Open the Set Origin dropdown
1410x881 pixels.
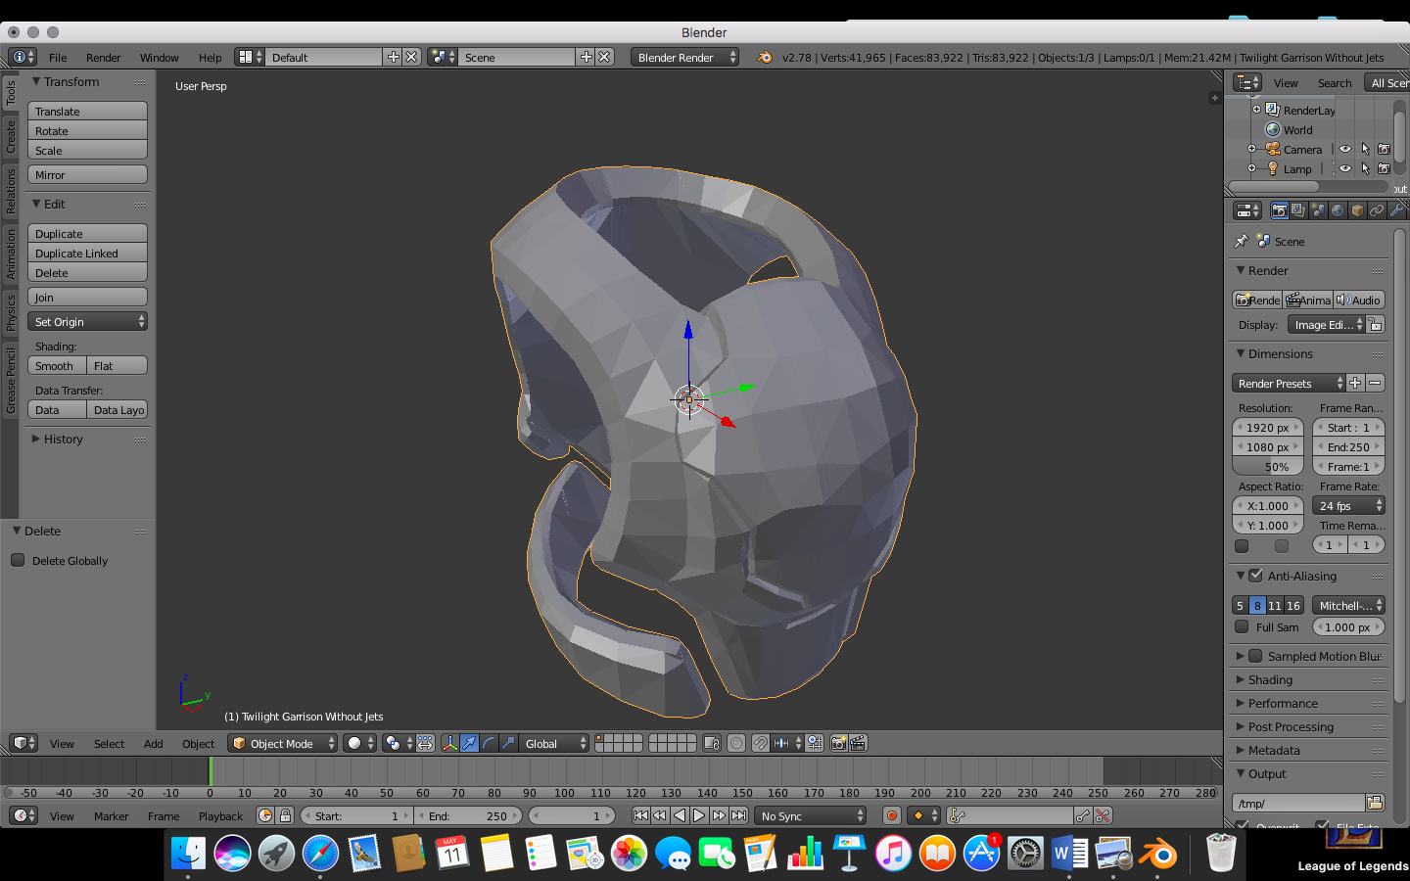tap(87, 321)
